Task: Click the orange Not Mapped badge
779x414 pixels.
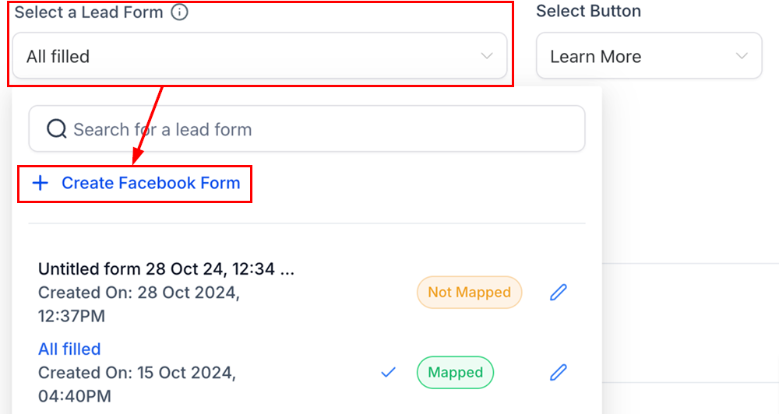Action: point(470,293)
